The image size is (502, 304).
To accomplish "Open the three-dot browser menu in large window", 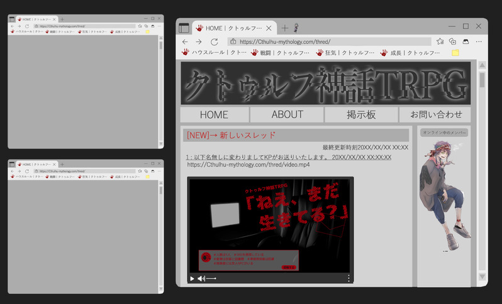I will (479, 41).
